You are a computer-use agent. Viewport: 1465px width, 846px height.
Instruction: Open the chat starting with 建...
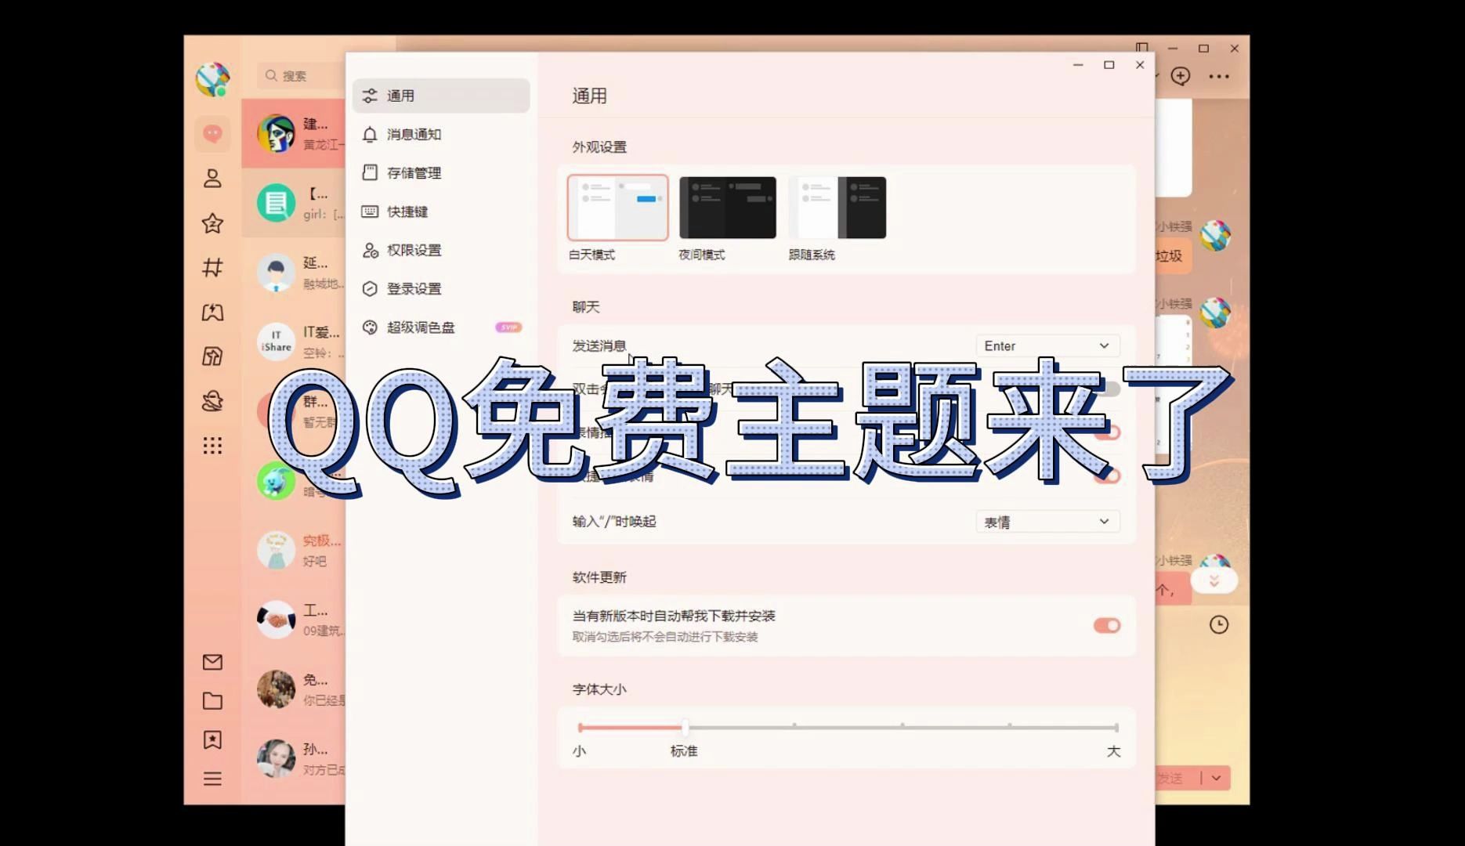(x=294, y=134)
